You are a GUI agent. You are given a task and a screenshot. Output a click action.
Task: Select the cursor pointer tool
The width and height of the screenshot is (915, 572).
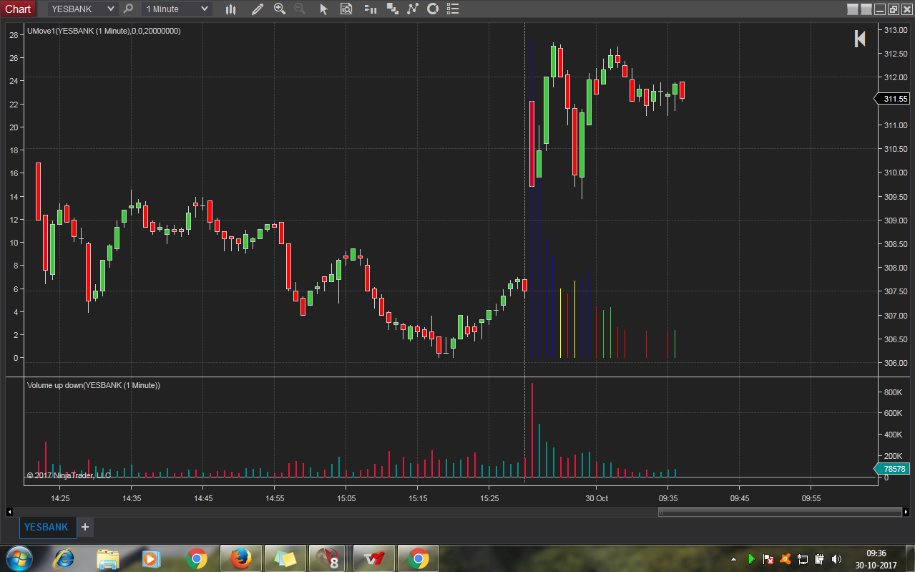[x=323, y=9]
